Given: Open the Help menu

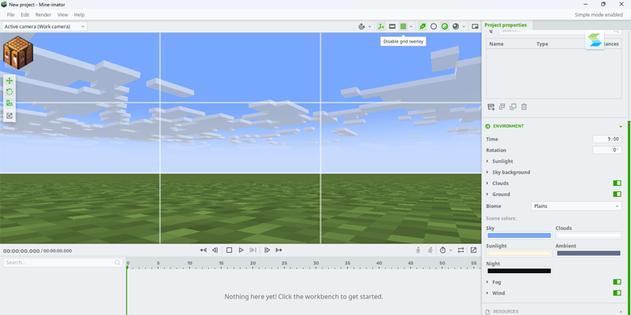Looking at the screenshot, I should 80,14.
